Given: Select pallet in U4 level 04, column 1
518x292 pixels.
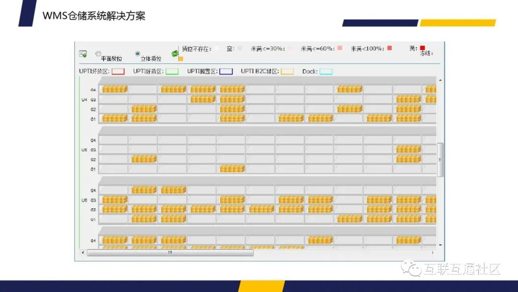Looking at the screenshot, I should click(x=115, y=89).
